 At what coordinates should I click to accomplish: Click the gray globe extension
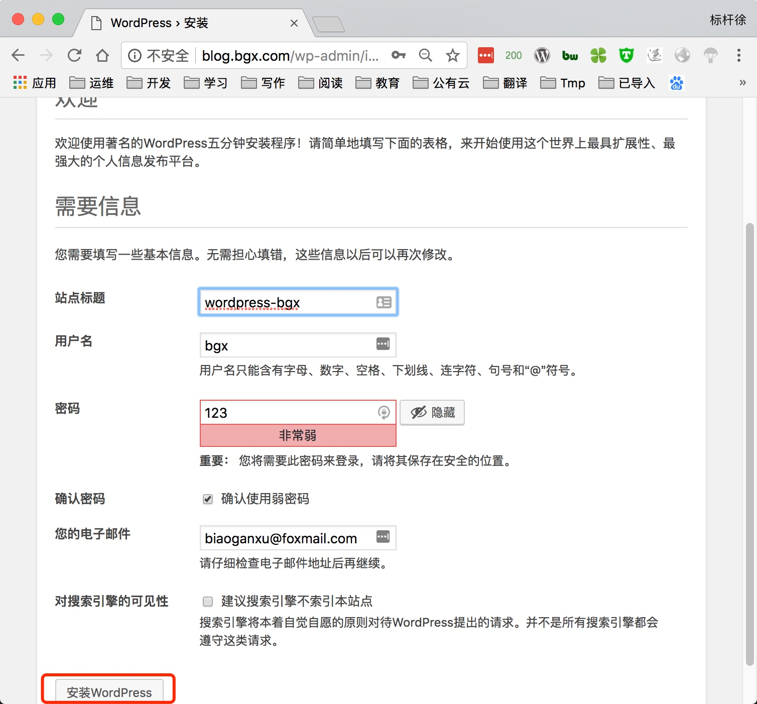682,55
